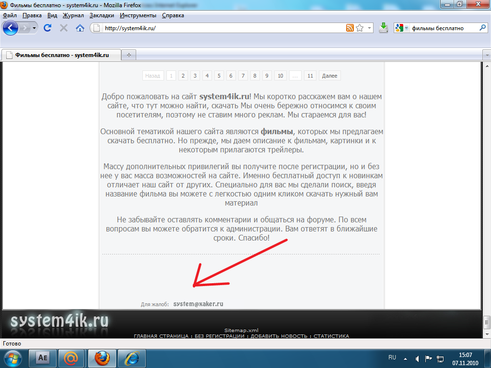Go to pagination page 5
The image size is (491, 368).
pos(219,76)
